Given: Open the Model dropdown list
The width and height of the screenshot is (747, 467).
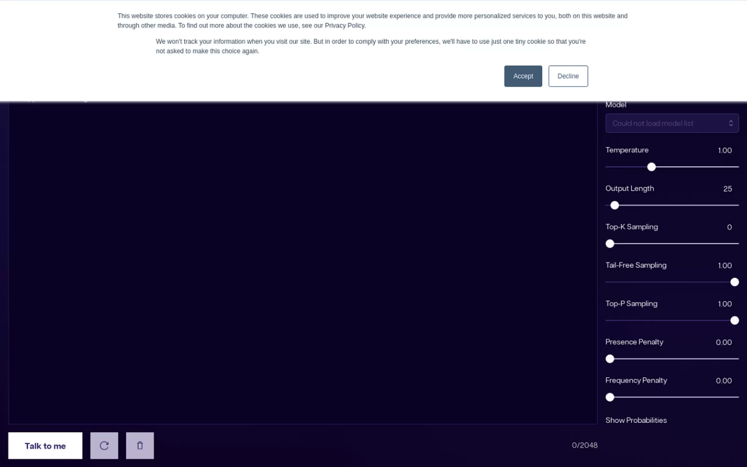Looking at the screenshot, I should 672,123.
